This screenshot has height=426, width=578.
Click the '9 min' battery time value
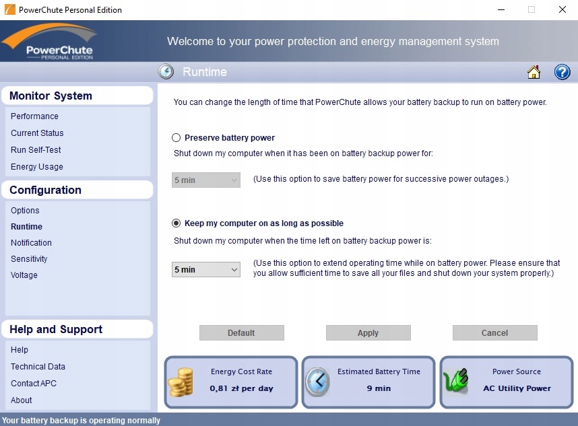379,388
